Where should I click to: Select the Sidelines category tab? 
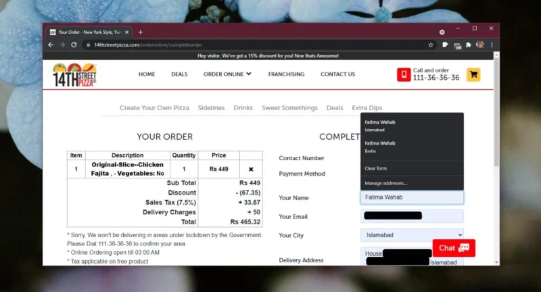211,108
